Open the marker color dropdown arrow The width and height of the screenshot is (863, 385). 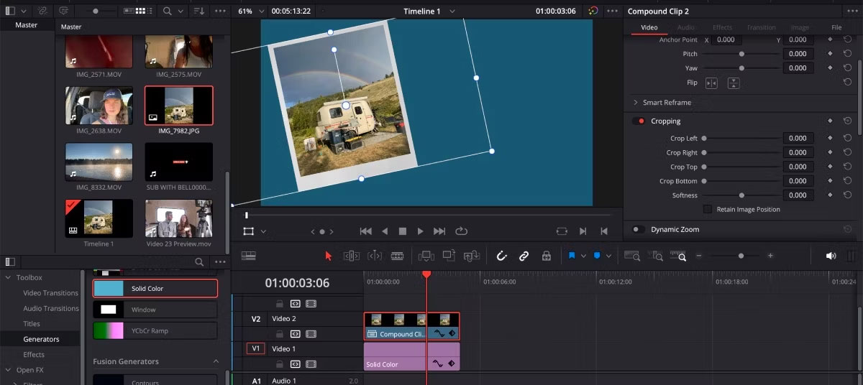pos(608,256)
